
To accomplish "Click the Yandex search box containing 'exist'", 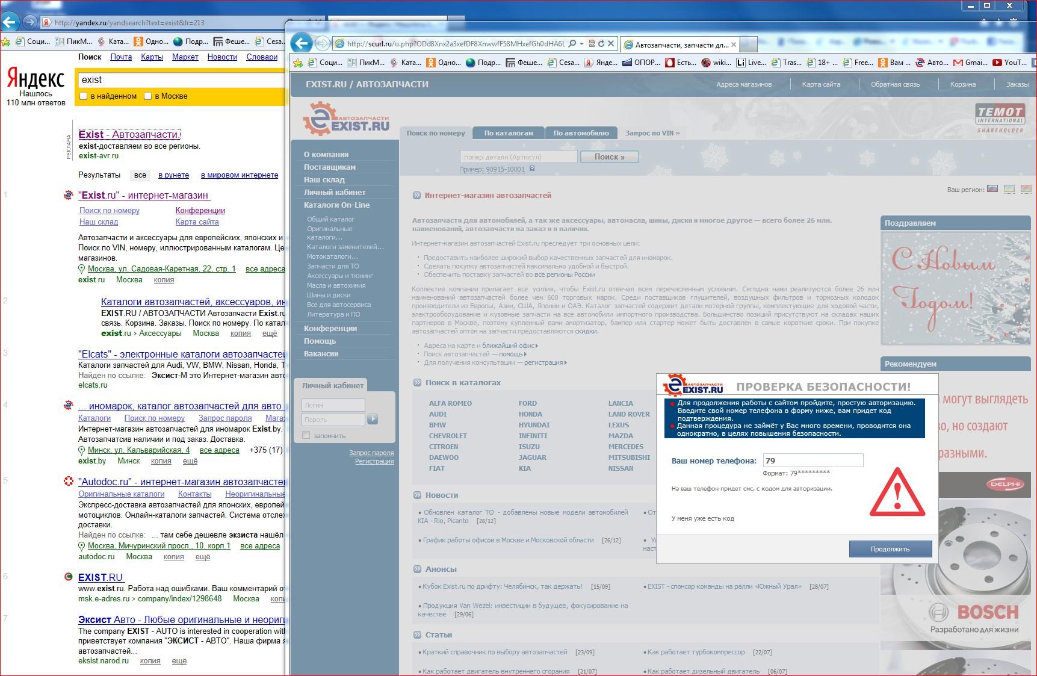I will click(x=181, y=79).
